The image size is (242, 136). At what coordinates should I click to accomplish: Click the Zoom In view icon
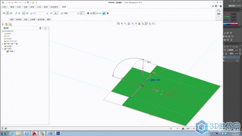[122, 23]
